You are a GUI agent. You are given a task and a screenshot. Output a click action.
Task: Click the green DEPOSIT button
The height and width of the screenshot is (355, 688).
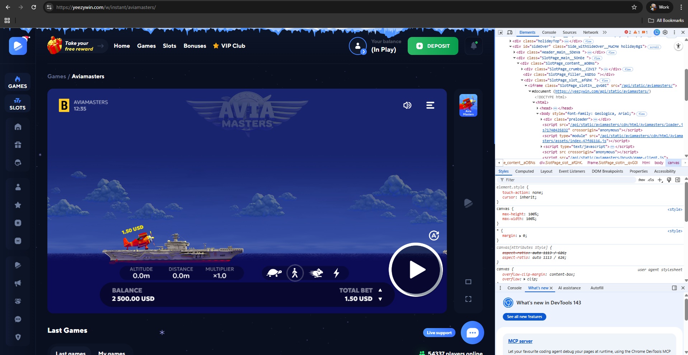click(x=433, y=46)
